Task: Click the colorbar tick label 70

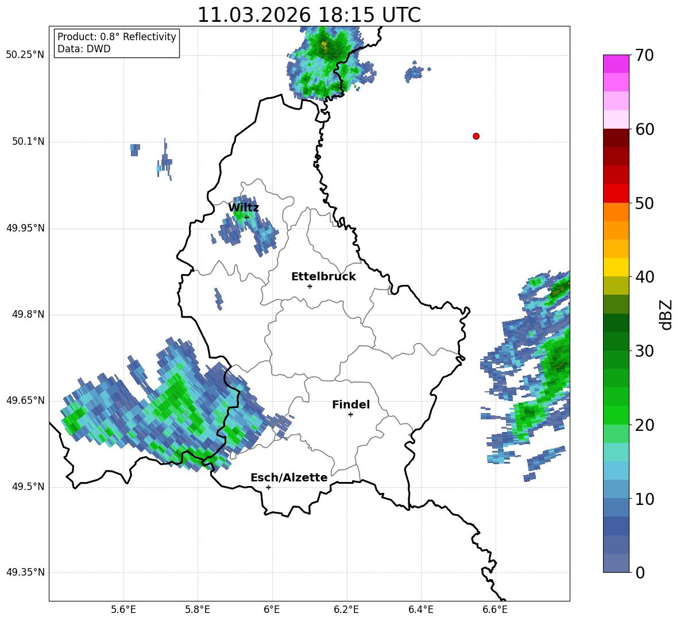Action: pos(645,56)
